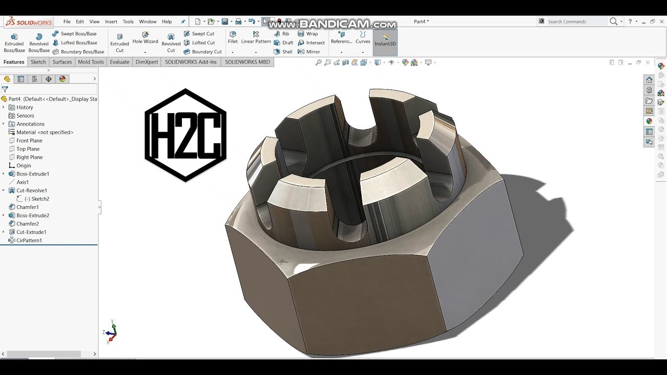667x375 pixels.
Task: Switch to the Evaluate tab
Action: [119, 62]
